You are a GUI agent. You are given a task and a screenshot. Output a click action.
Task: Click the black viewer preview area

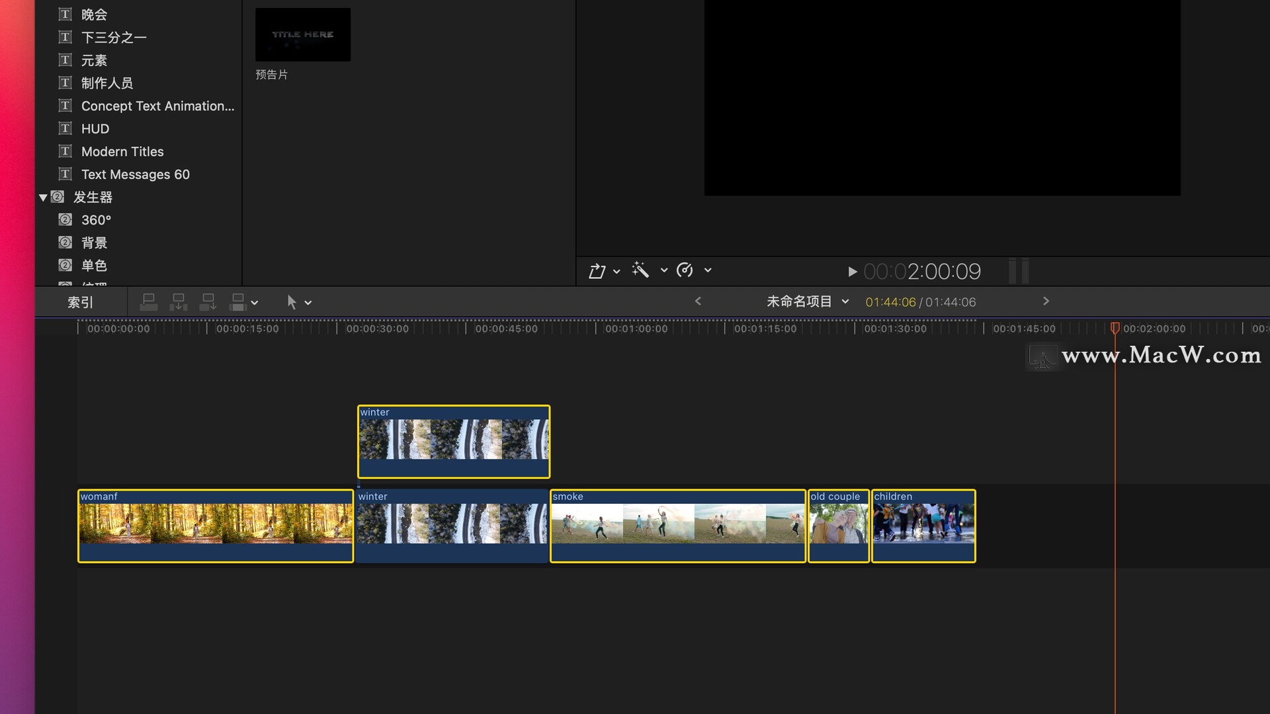pyautogui.click(x=942, y=98)
